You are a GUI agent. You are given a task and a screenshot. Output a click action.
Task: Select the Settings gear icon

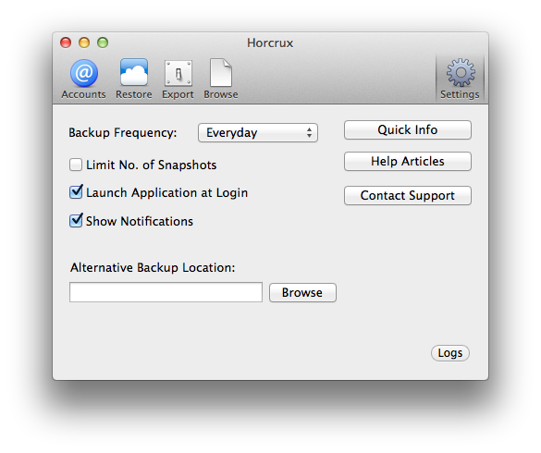(x=461, y=73)
